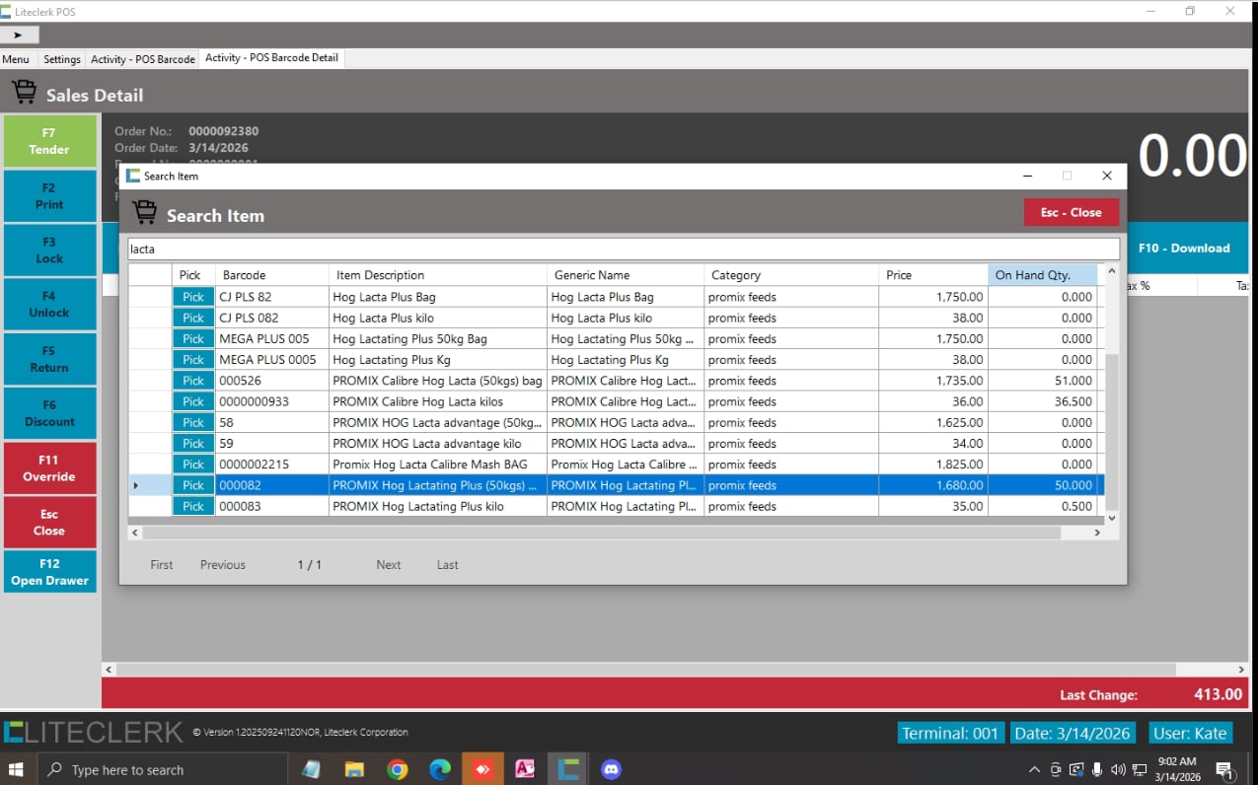Switch to Activity - POS Barcode tab
The image size is (1258, 785).
[x=143, y=59]
